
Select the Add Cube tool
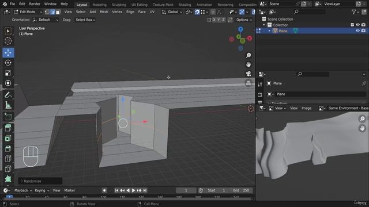[x=8, y=117]
